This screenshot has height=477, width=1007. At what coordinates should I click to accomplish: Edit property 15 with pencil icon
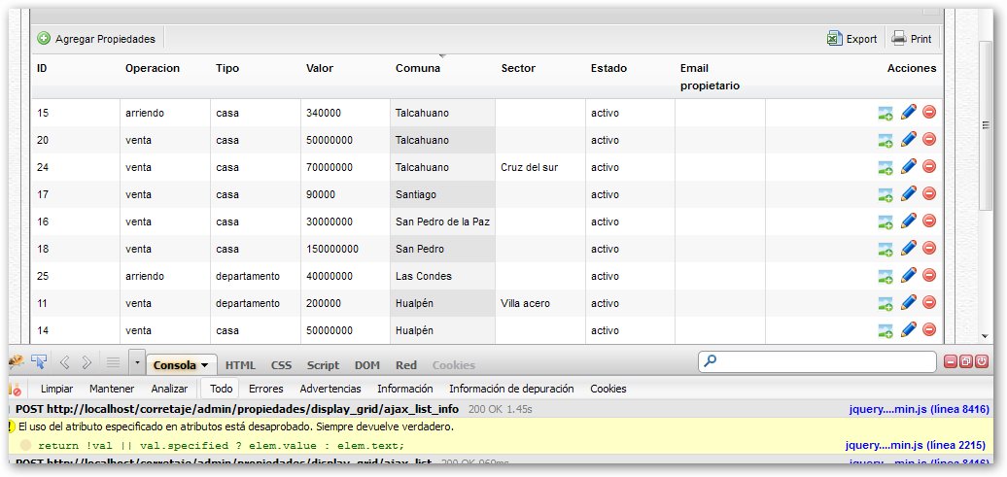tap(908, 113)
